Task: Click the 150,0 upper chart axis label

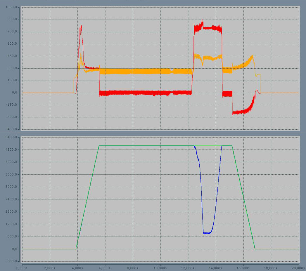Action: (x=12, y=80)
